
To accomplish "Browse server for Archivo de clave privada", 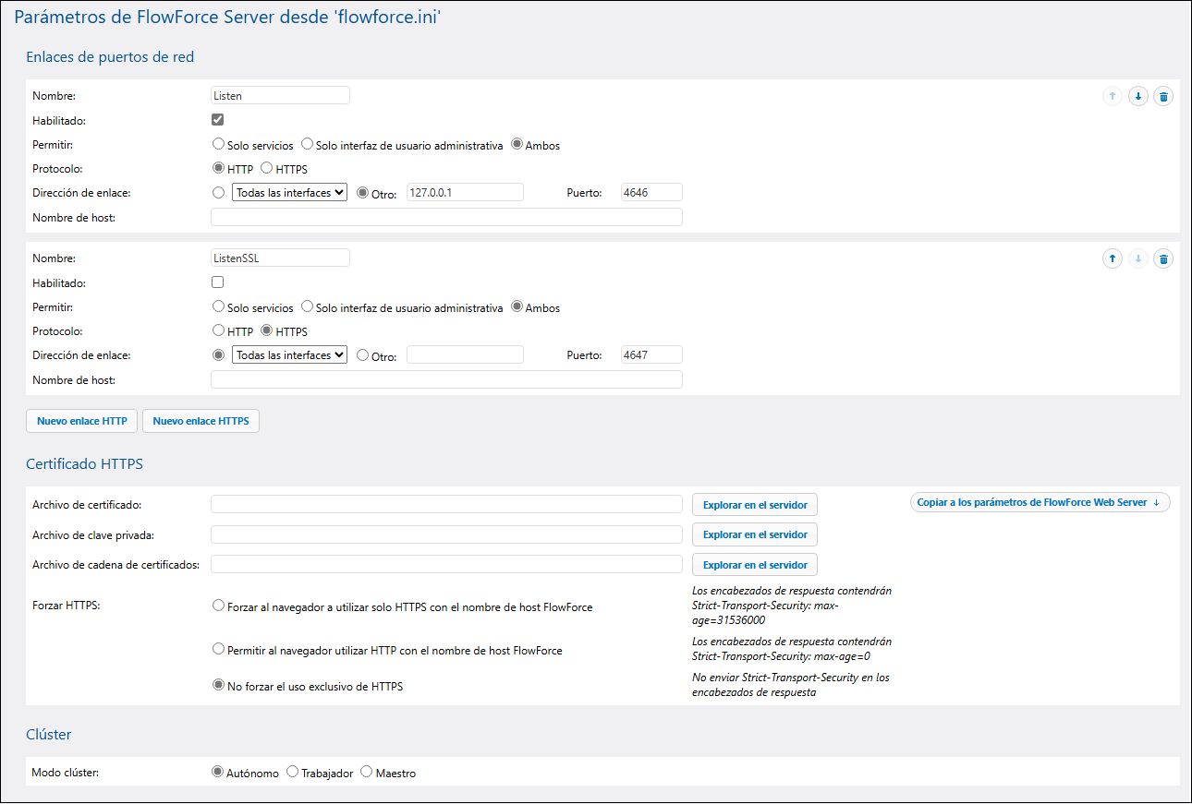I will [754, 534].
